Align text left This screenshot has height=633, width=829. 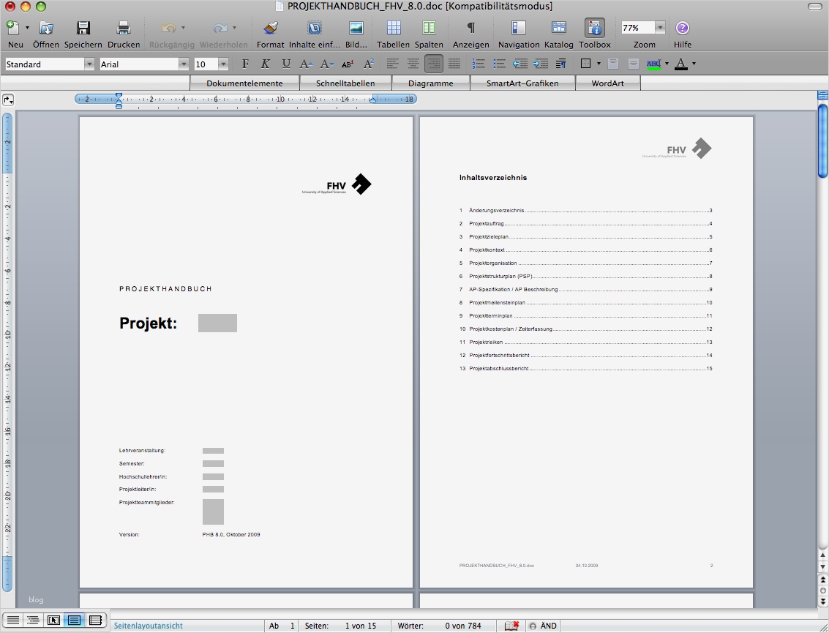click(x=392, y=64)
